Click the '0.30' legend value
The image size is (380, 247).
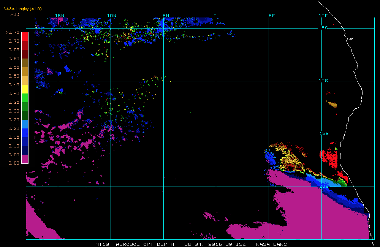[14, 111]
